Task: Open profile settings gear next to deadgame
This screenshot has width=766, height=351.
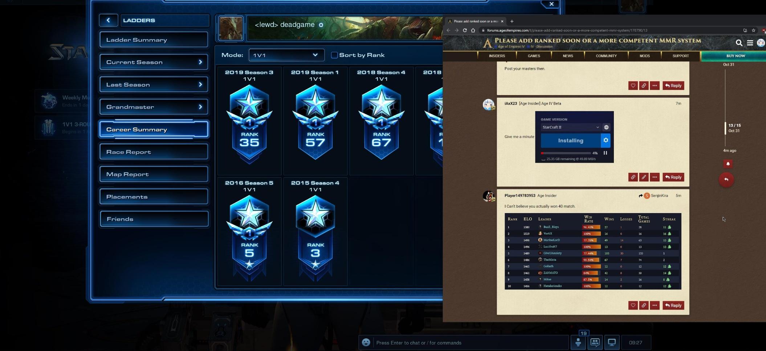Action: click(x=321, y=25)
